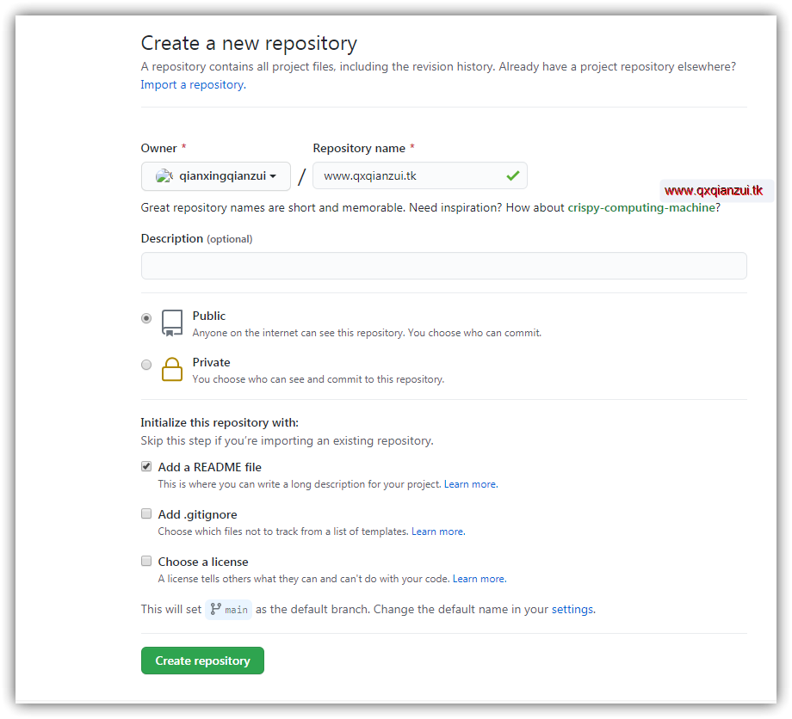Screen dimensions: 792x719
Task: Click the padlock icon next to Private
Action: coord(171,368)
